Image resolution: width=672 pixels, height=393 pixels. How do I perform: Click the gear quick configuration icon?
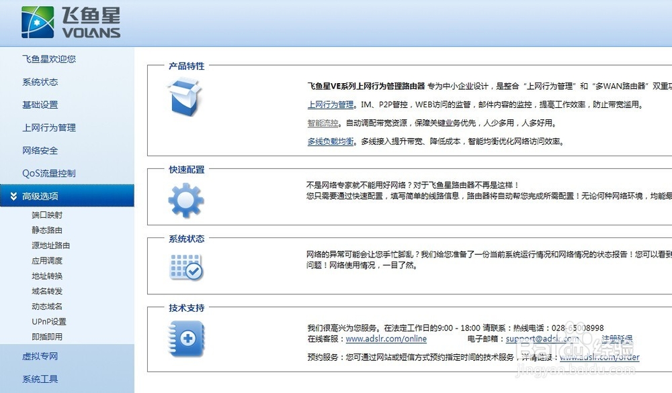186,201
